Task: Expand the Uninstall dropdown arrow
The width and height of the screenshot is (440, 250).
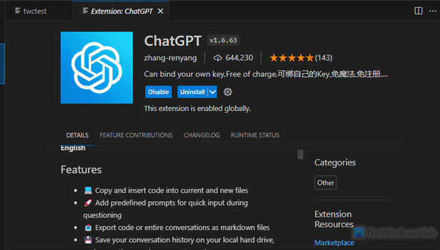Action: pyautogui.click(x=212, y=92)
